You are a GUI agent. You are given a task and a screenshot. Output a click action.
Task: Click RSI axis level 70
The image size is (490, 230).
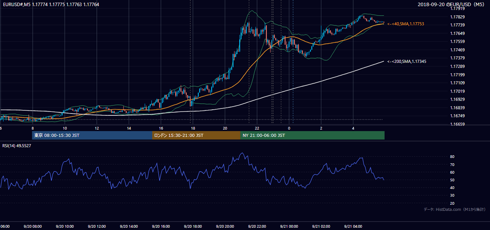(x=452, y=164)
